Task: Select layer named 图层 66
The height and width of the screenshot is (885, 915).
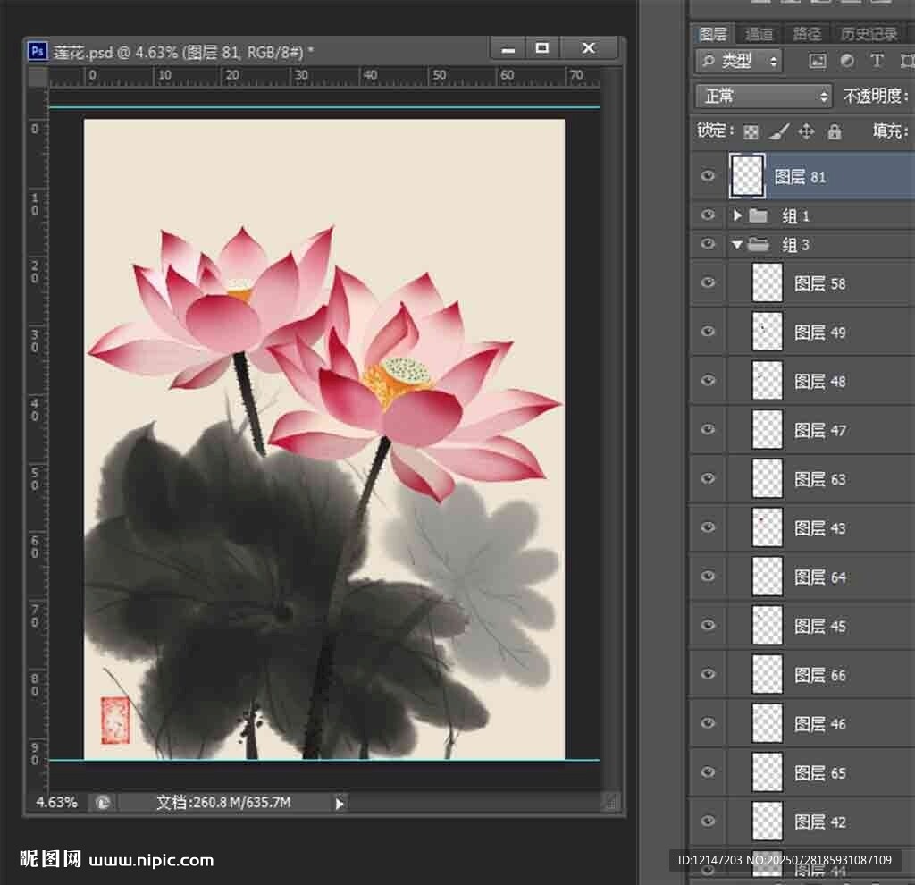Action: coord(820,676)
